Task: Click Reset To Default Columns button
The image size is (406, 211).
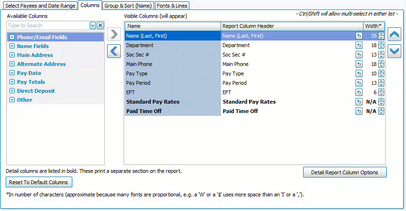Action: 39,182
